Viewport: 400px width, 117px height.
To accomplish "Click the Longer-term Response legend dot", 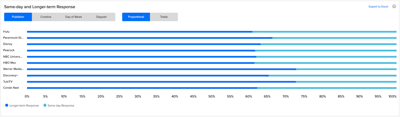I will [x=7, y=105].
